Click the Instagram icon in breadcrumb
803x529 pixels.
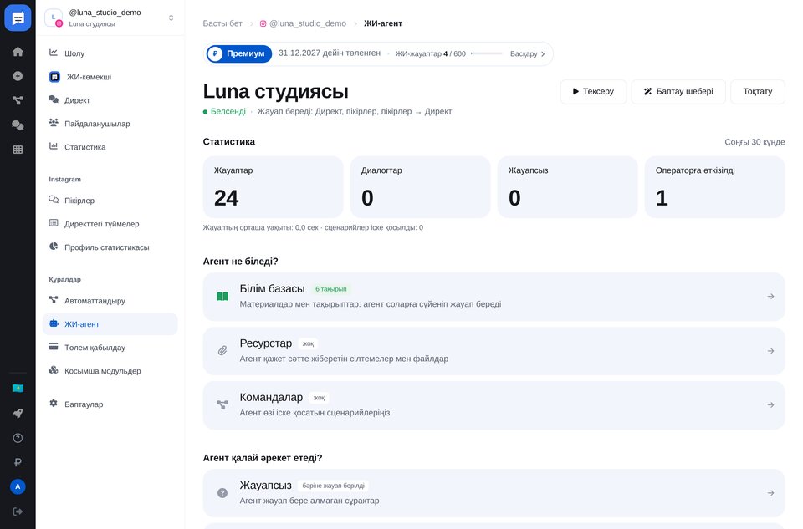click(x=263, y=23)
